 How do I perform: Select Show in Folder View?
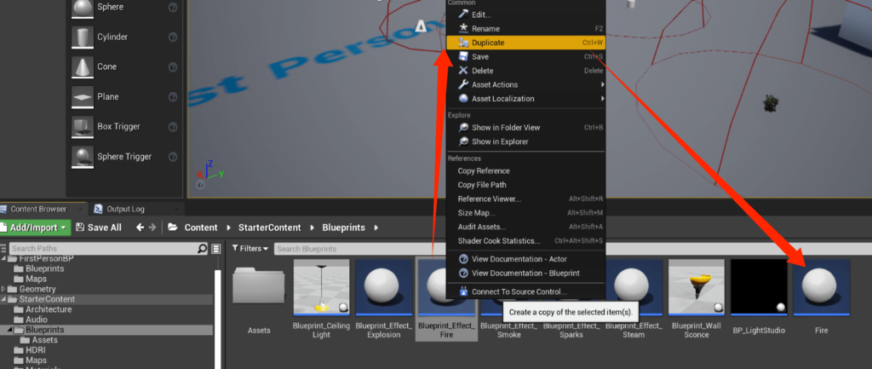(525, 128)
